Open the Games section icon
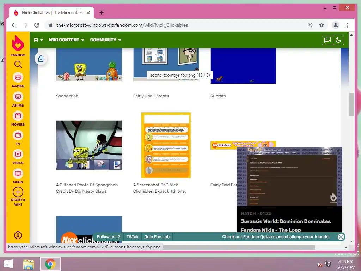 point(18,77)
